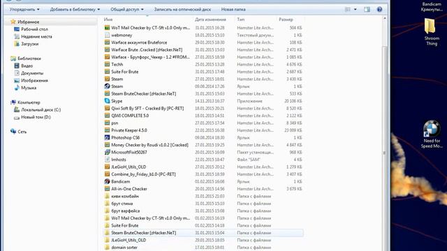The height and width of the screenshot is (251, 447).
Task: Sort by the Имя column header
Action: tap(108, 20)
